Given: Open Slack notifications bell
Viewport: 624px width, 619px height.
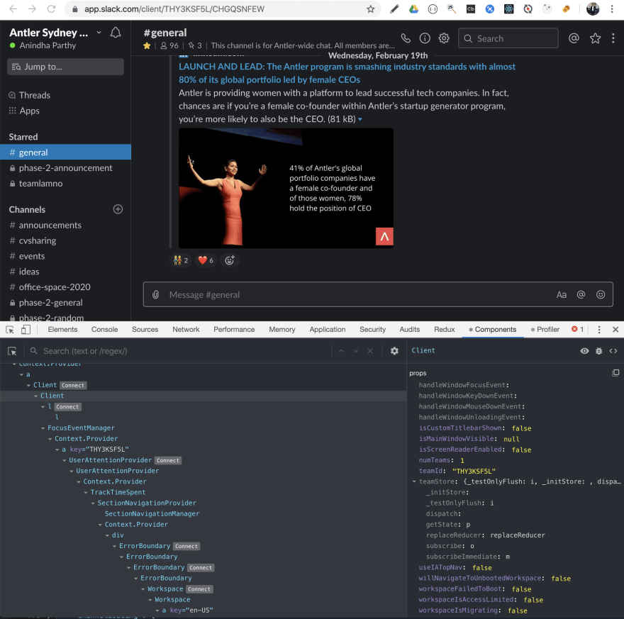Looking at the screenshot, I should 116,33.
